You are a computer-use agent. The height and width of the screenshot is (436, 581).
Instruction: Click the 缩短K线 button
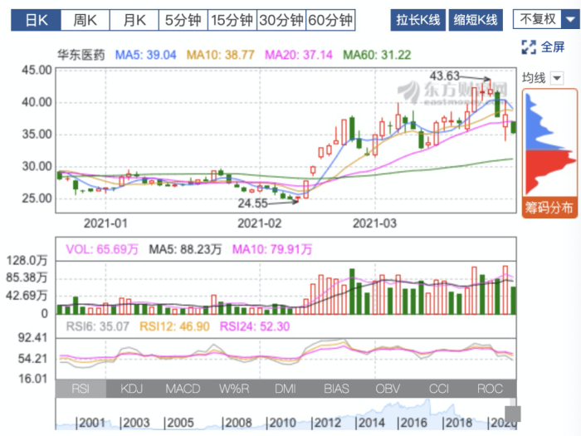(x=476, y=20)
